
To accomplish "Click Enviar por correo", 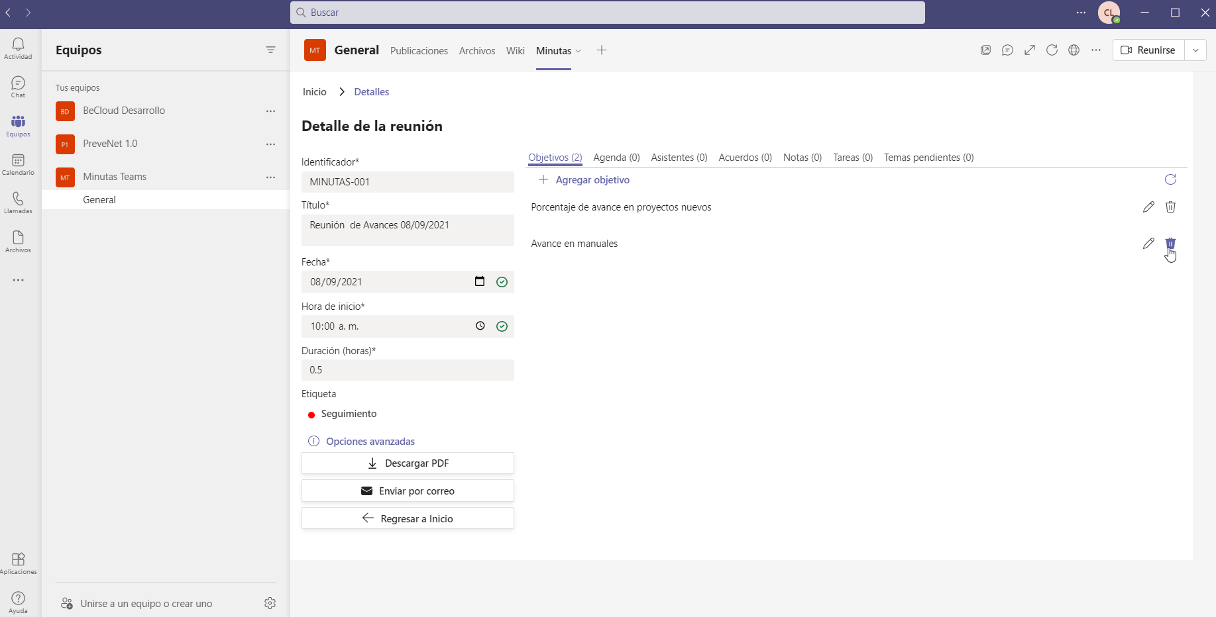I will pyautogui.click(x=408, y=491).
